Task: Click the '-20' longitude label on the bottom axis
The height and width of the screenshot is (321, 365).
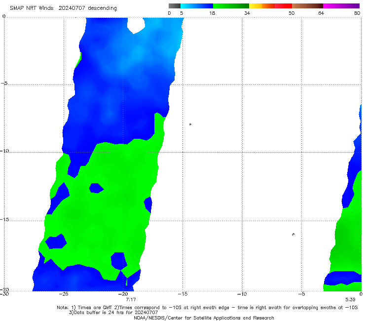Action: [123, 294]
